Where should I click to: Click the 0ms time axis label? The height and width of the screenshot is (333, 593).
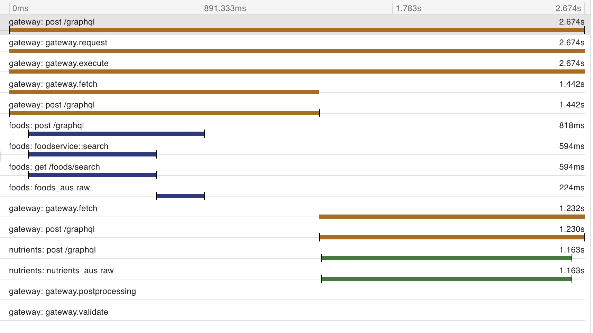click(20, 8)
